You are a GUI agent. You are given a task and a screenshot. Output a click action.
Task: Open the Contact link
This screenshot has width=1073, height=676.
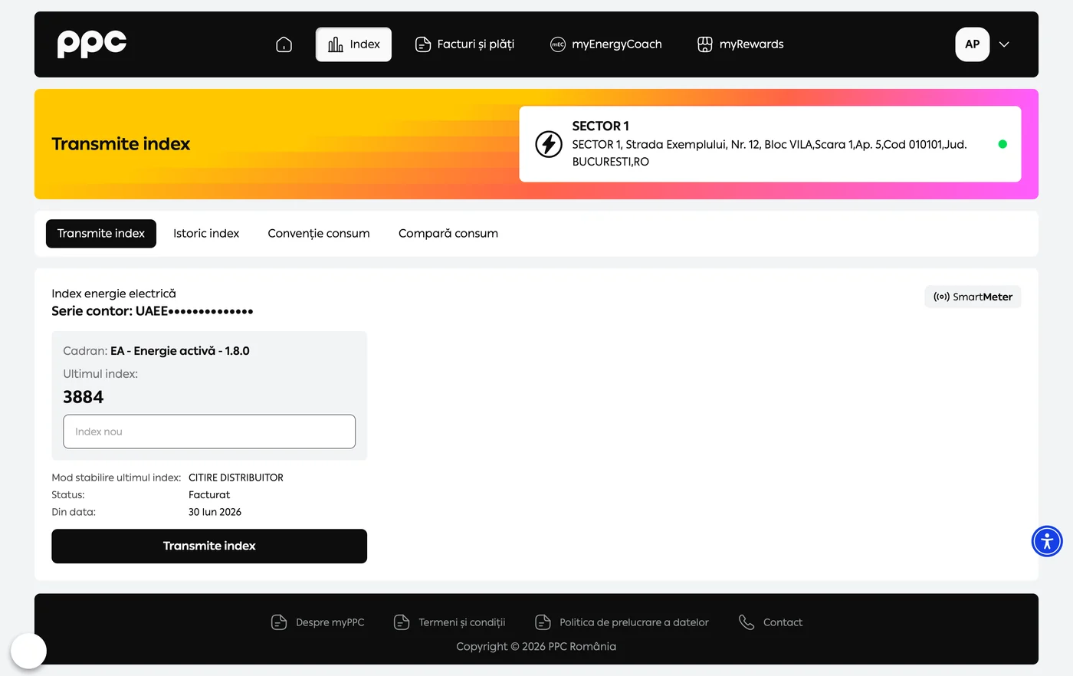(770, 622)
